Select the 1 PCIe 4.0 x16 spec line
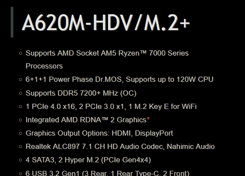 pos(111,107)
